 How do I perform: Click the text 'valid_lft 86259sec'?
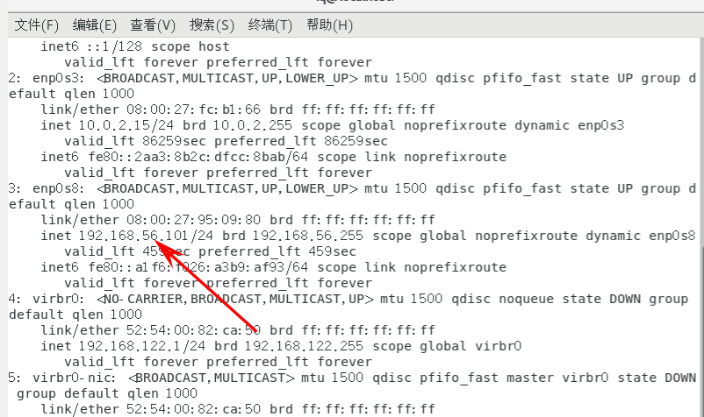coord(135,141)
